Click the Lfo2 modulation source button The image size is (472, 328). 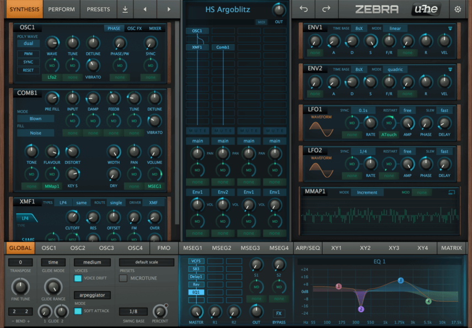point(52,77)
